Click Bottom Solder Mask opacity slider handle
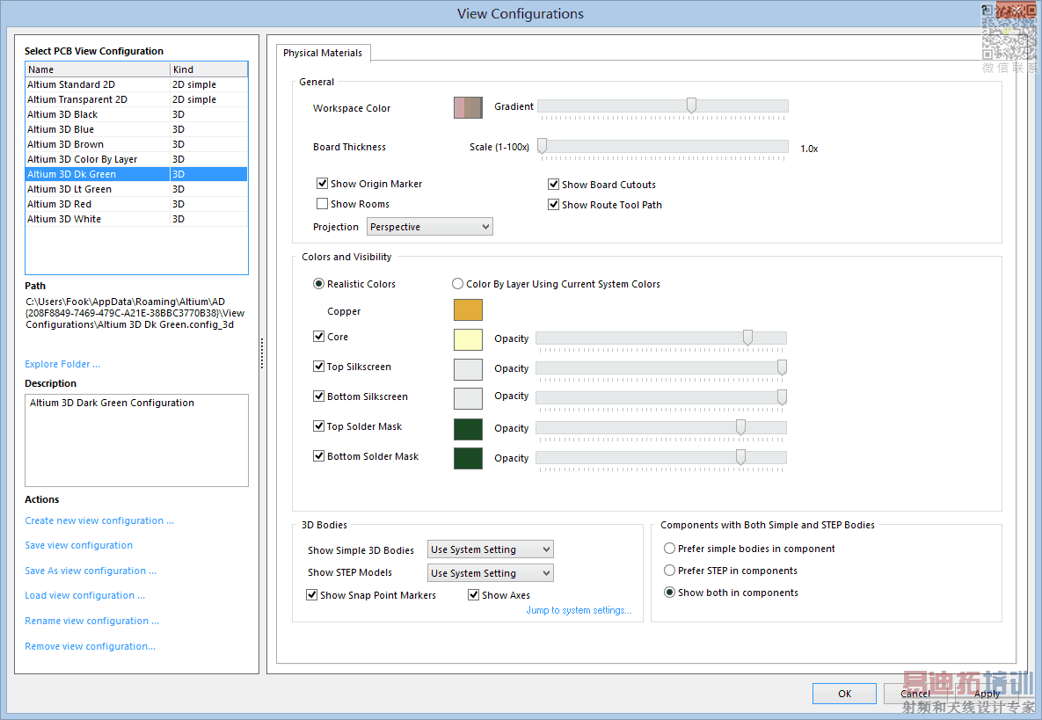 [740, 457]
